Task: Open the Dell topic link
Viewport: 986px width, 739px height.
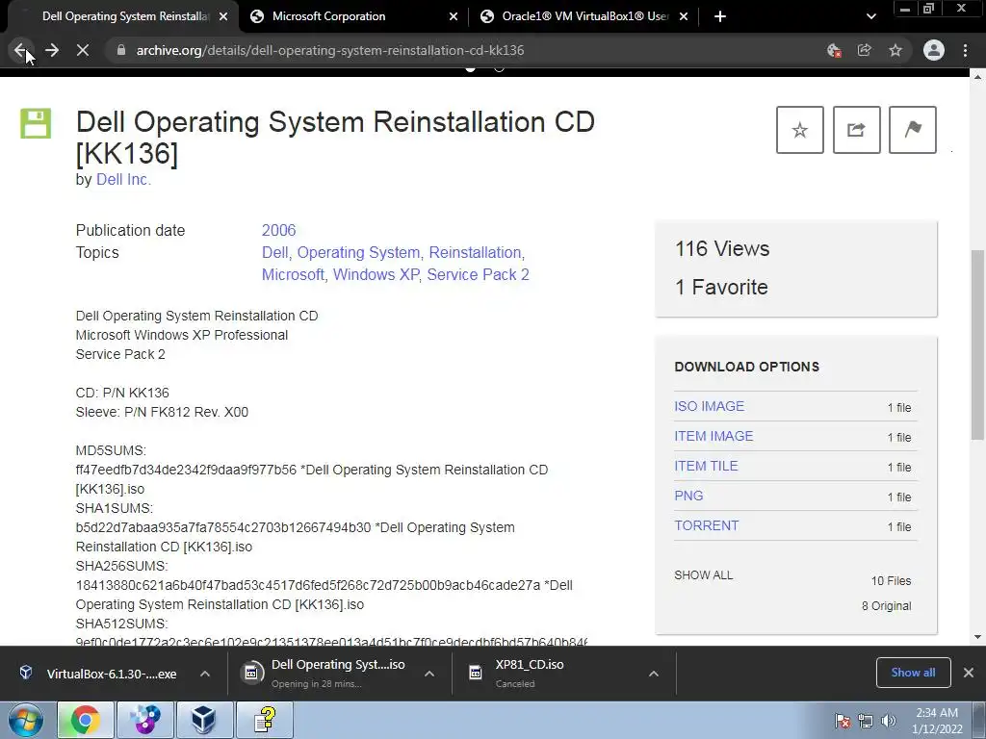Action: [274, 253]
